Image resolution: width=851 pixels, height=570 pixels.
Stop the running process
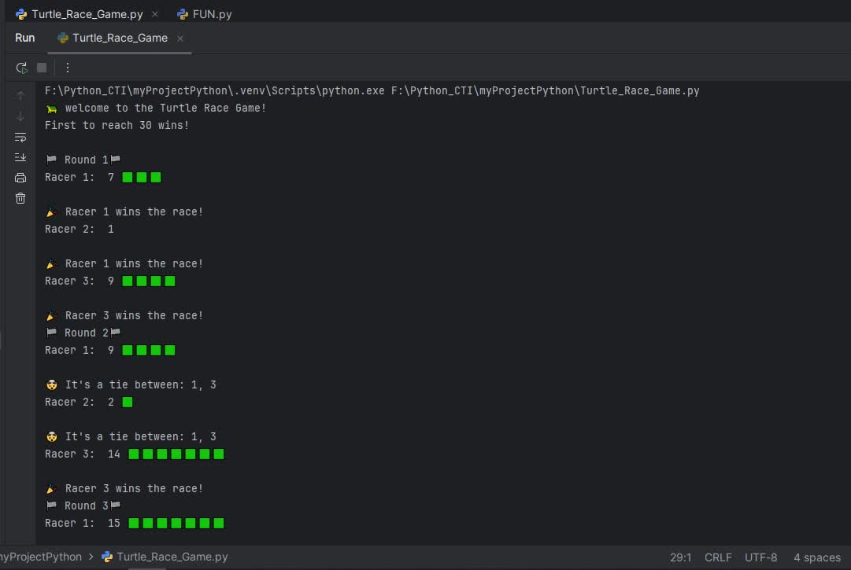click(x=42, y=68)
